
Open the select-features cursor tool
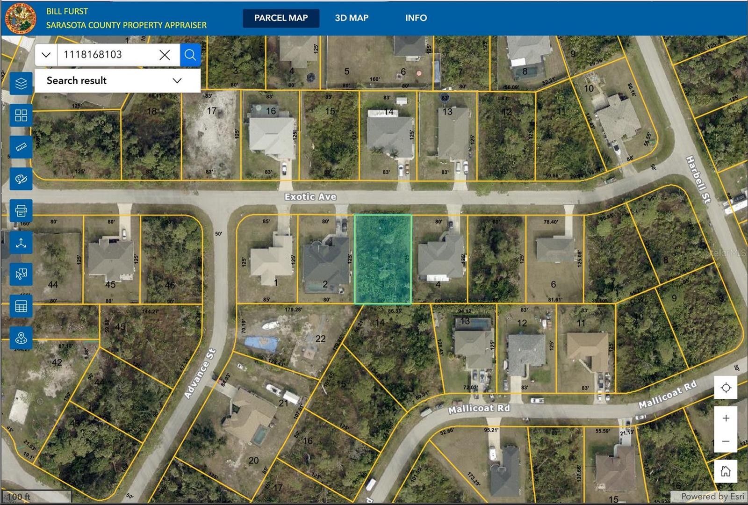click(21, 274)
